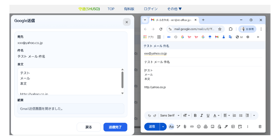Image resolution: width=280 pixels, height=140 pixels.
Task: Open the Sans Serif font dropdown
Action: coord(170,115)
